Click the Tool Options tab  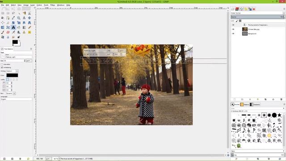click(7, 49)
